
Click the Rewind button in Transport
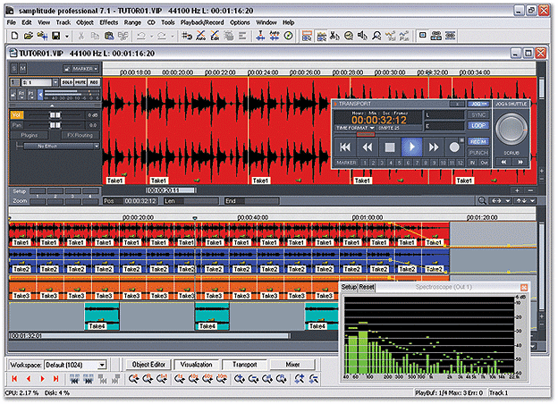tap(368, 147)
